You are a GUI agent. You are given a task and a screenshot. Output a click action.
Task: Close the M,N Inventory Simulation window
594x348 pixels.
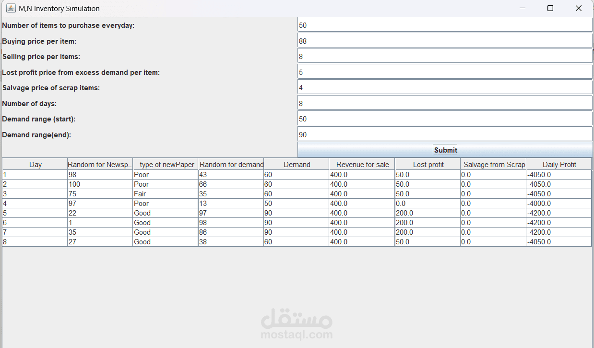[579, 8]
